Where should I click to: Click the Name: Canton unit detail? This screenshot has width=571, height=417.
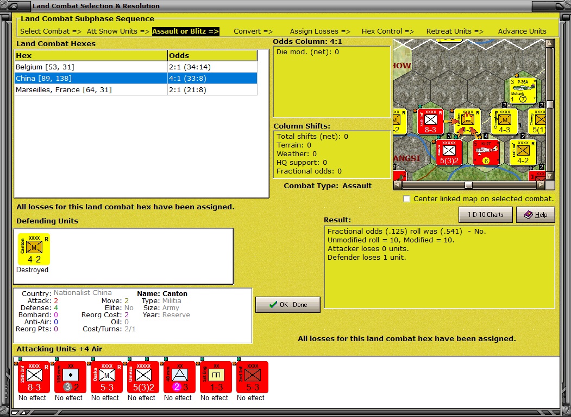click(x=162, y=293)
